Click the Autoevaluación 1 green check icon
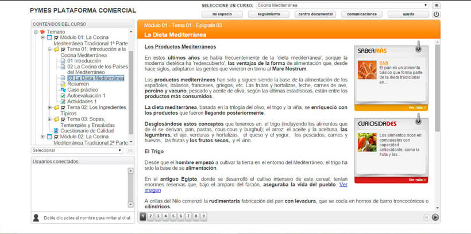 [63, 96]
